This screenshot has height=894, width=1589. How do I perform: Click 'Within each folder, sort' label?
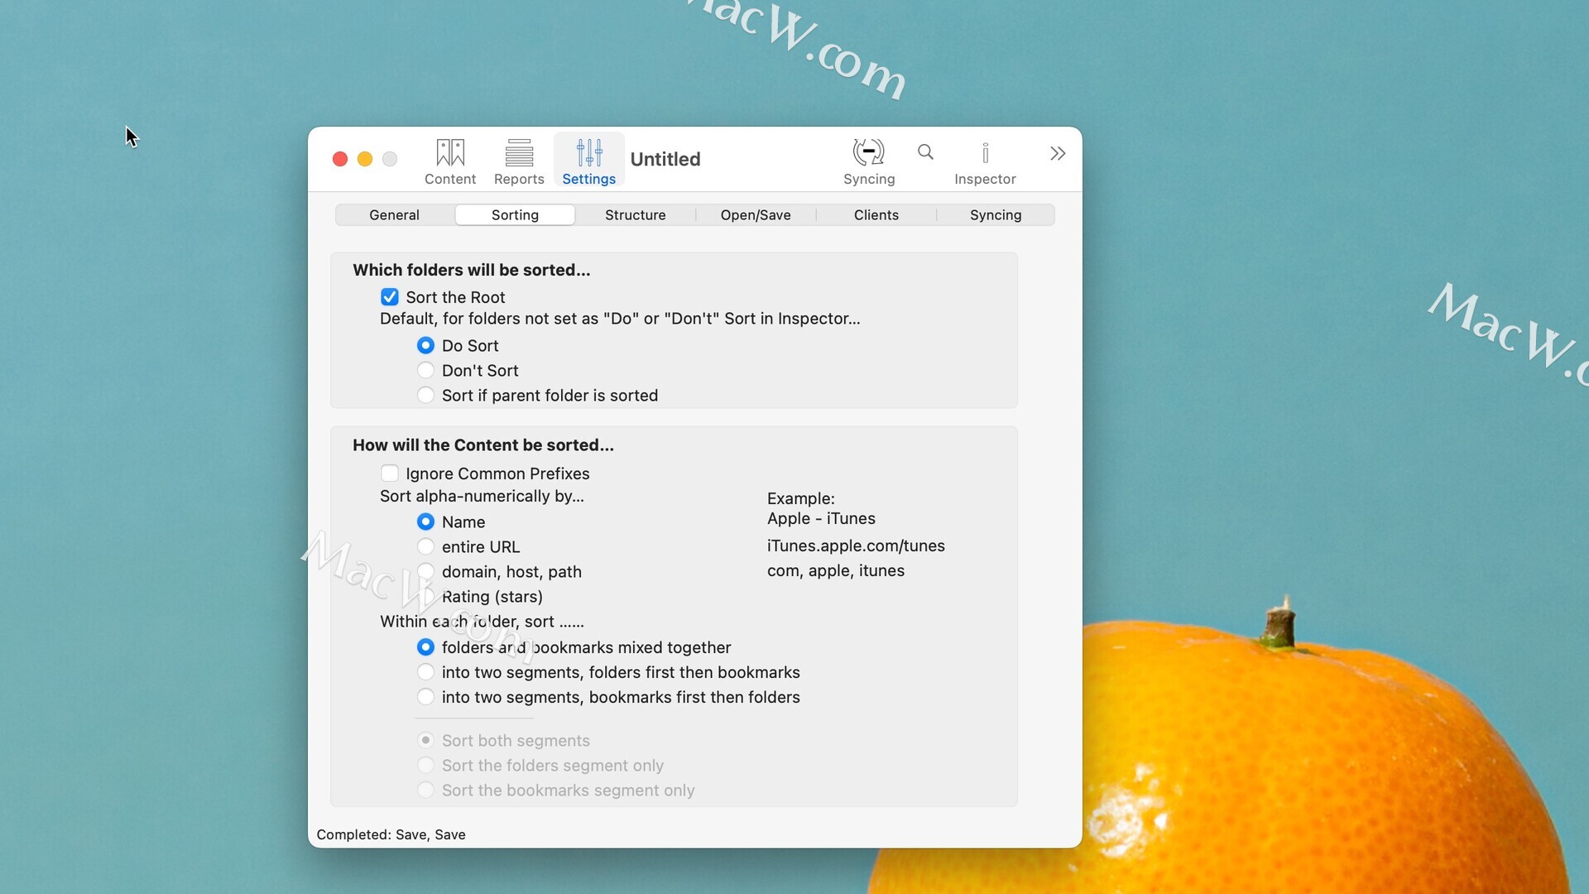(x=482, y=622)
